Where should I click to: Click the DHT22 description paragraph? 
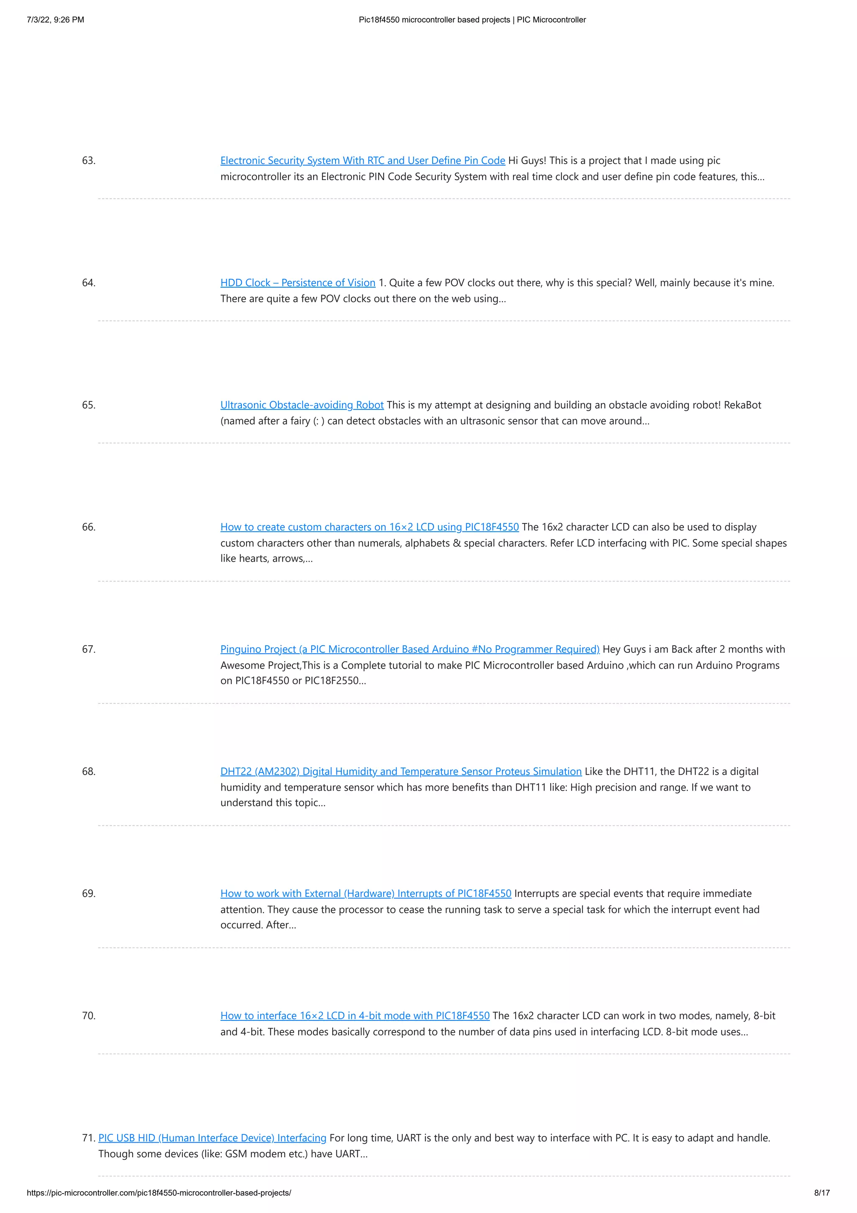pos(490,787)
